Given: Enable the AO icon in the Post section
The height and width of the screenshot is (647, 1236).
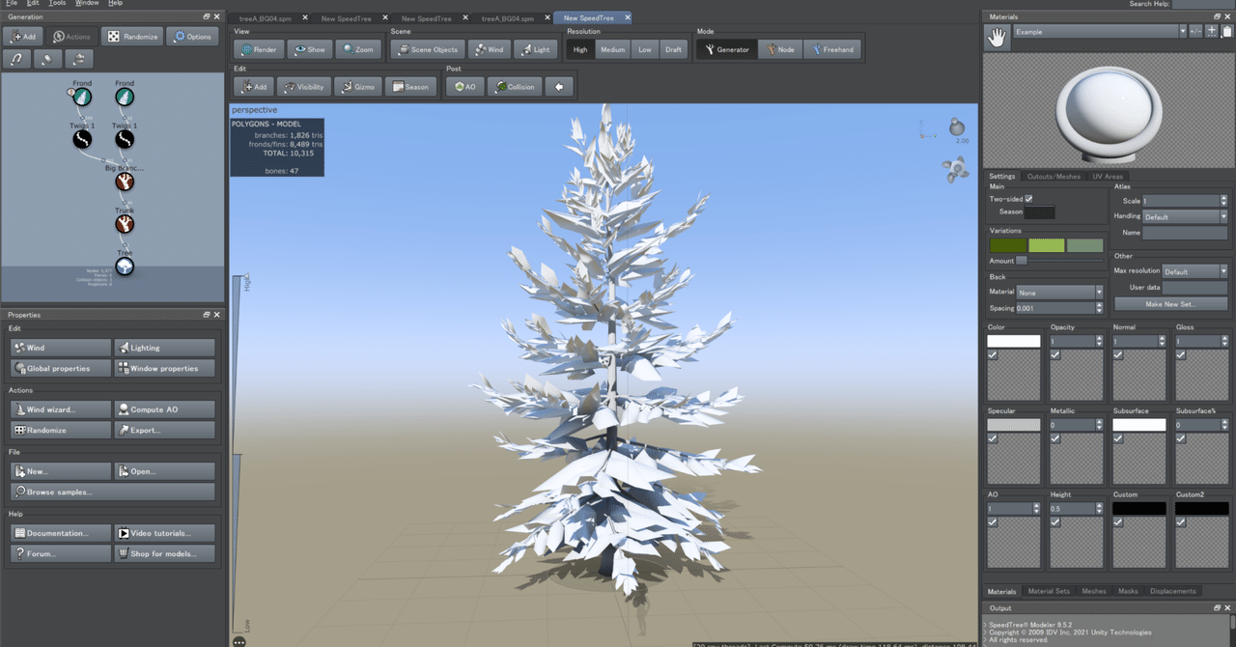Looking at the screenshot, I should pos(463,86).
